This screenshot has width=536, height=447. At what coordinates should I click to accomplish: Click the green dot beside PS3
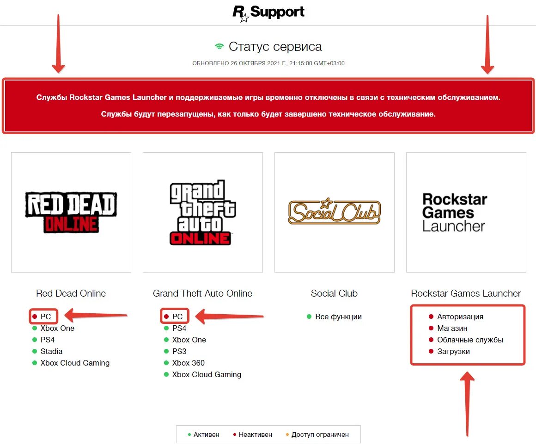166,351
